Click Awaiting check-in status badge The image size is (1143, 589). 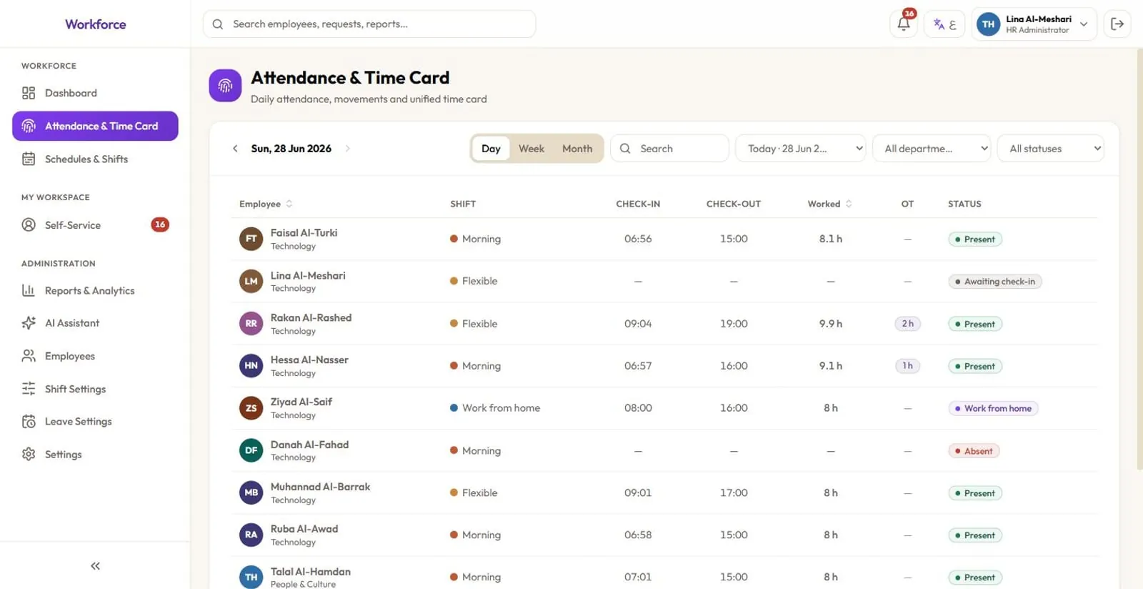click(x=994, y=282)
